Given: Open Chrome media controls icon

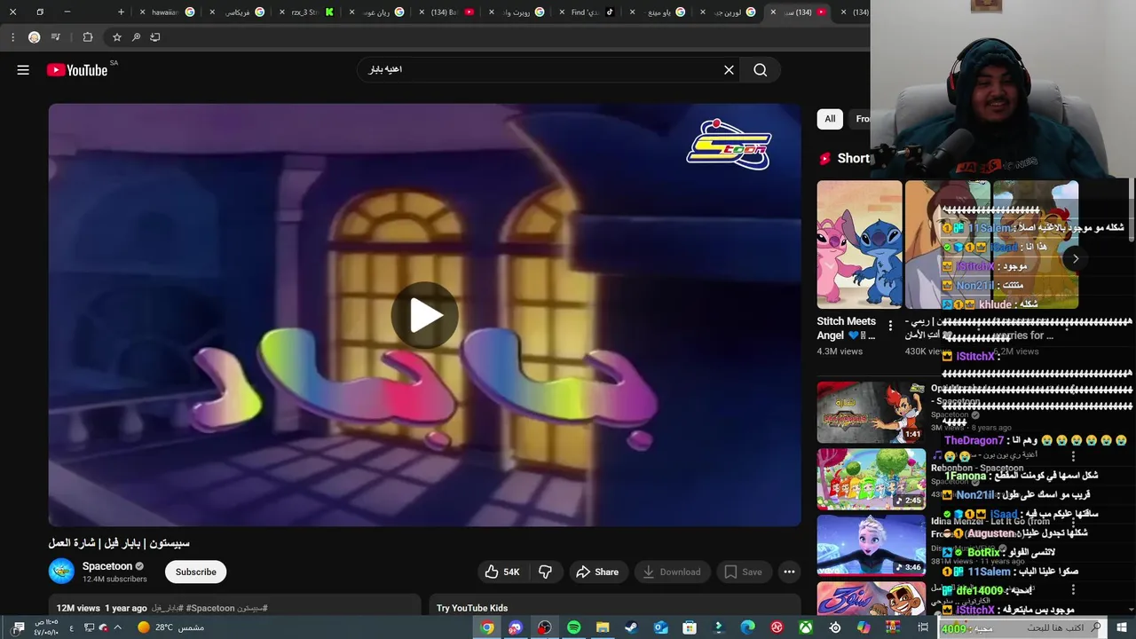Looking at the screenshot, I should coord(56,37).
